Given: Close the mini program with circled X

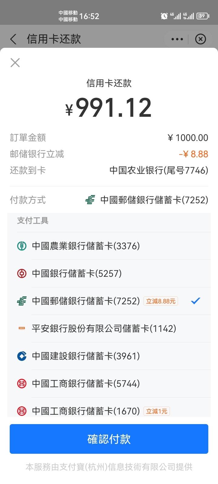Looking at the screenshot, I should click(x=200, y=39).
